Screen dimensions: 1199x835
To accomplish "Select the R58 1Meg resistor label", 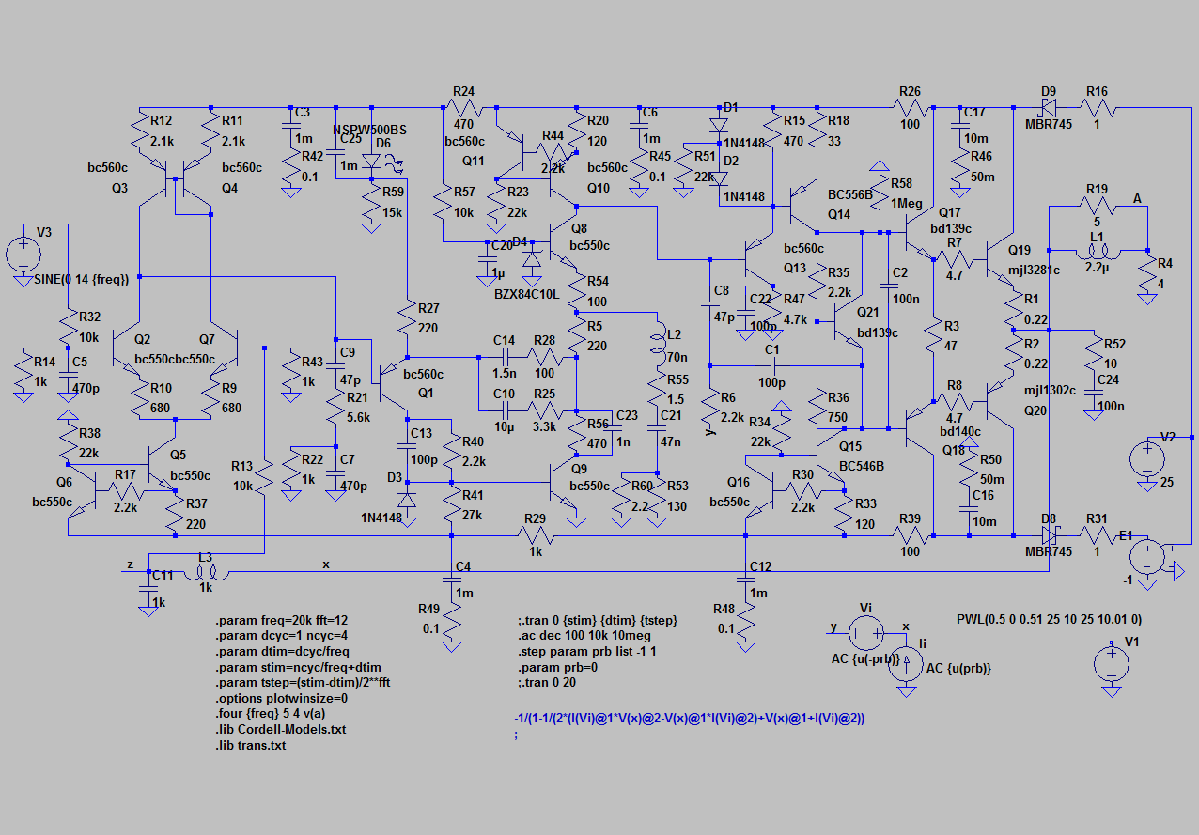I will click(x=901, y=184).
